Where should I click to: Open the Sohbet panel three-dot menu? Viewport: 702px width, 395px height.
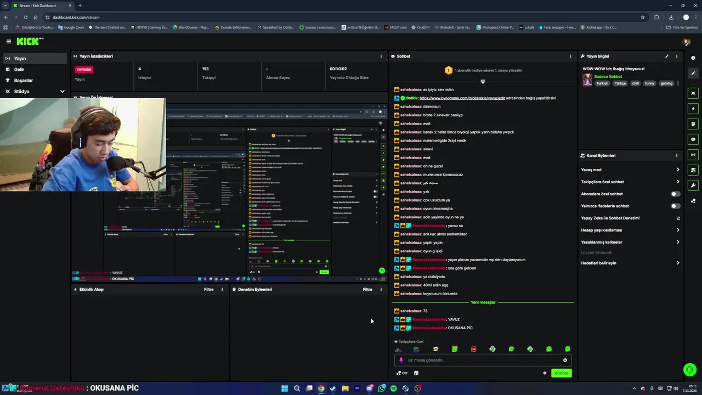tap(570, 56)
